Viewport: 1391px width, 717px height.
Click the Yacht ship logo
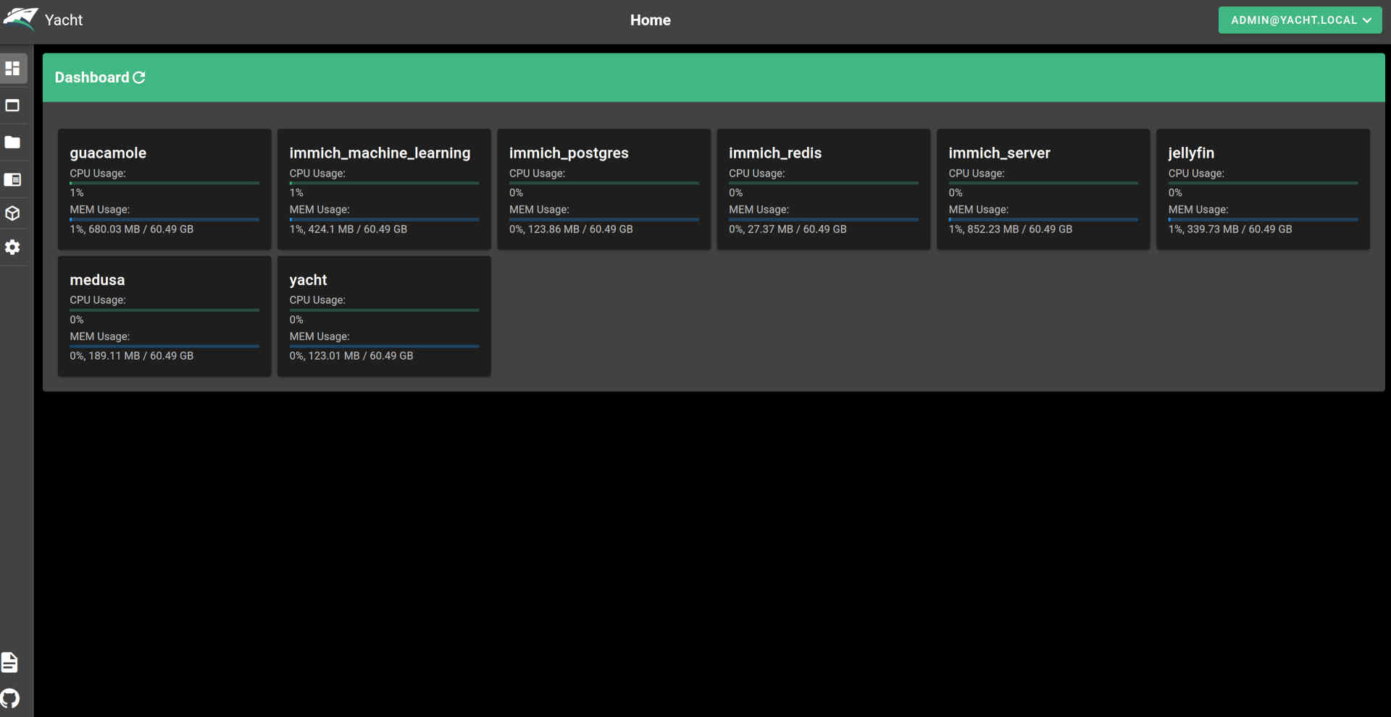tap(20, 19)
